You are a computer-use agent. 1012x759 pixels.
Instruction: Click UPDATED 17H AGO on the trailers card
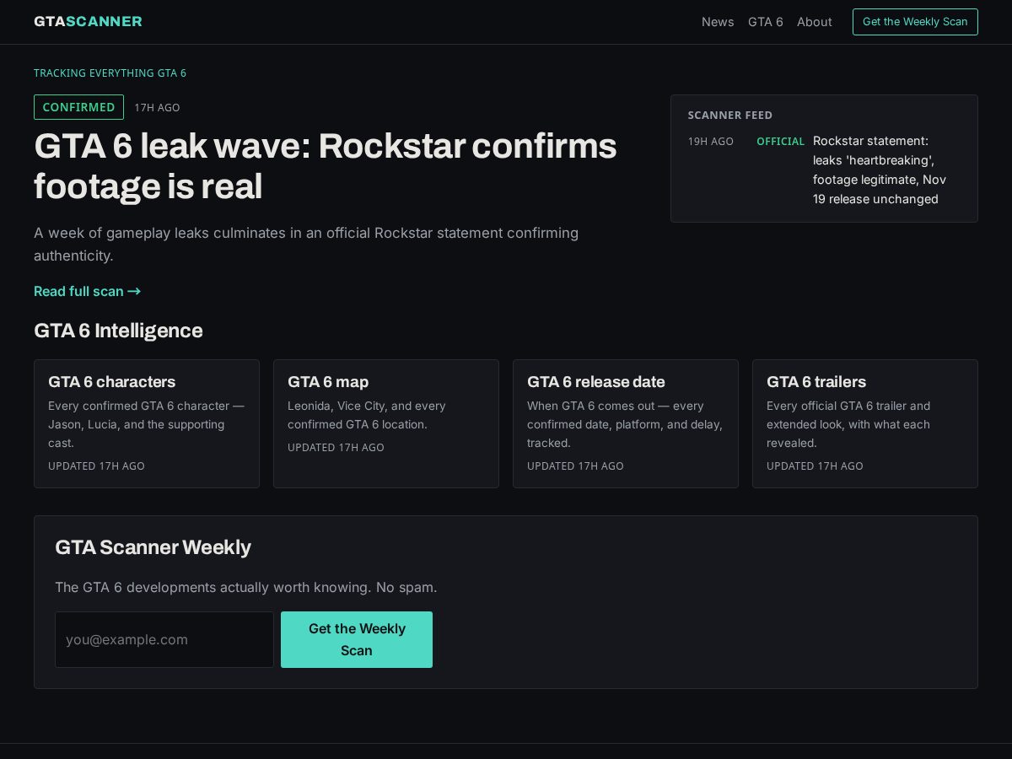(815, 466)
